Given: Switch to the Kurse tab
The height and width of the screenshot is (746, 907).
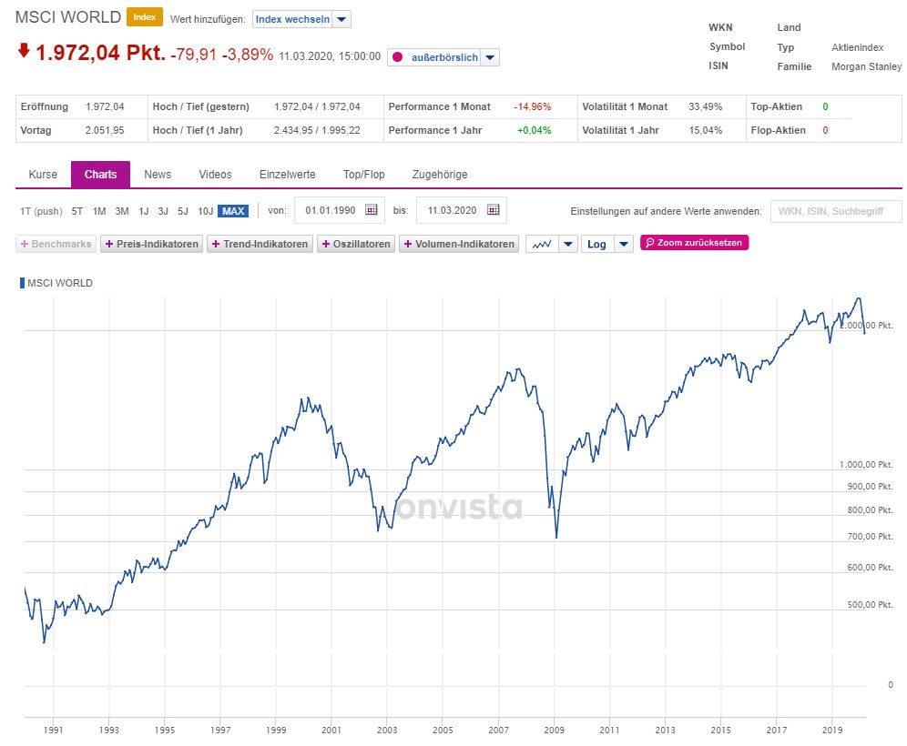Looking at the screenshot, I should click(43, 175).
